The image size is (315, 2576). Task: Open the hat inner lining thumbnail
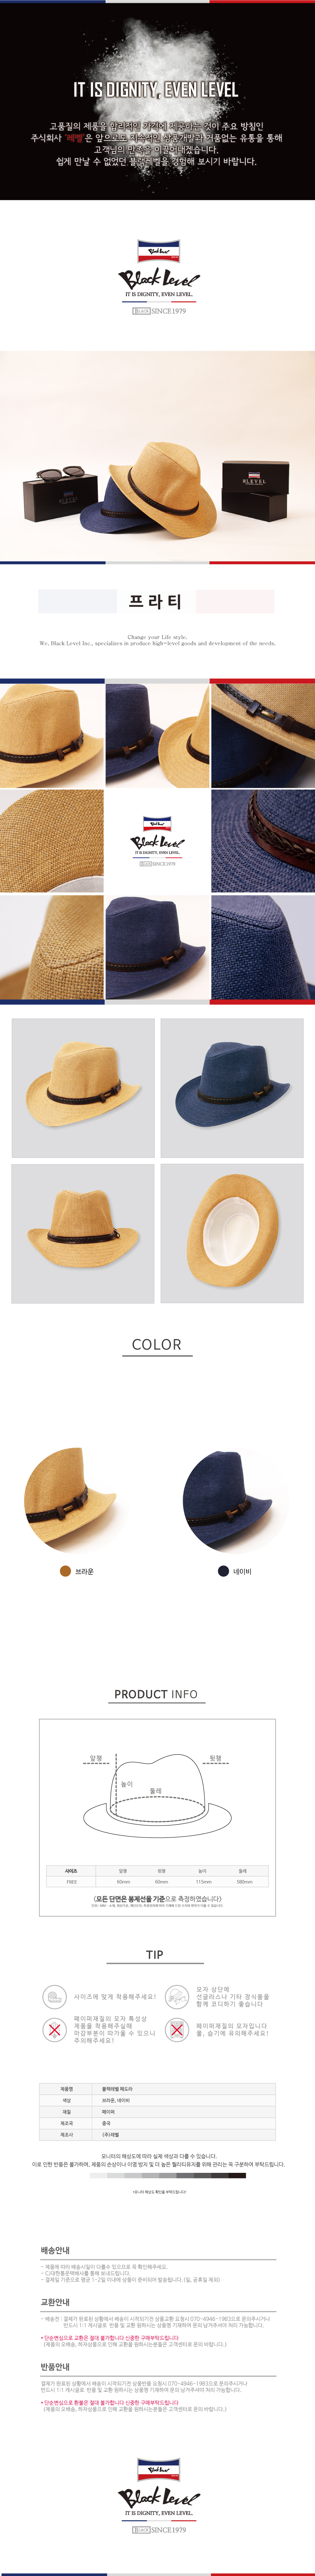pos(232,1233)
